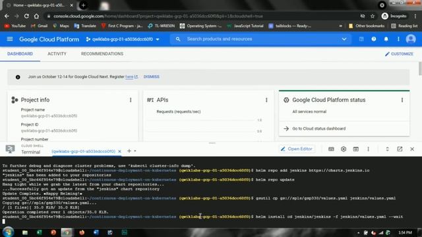
Task: Open Cloud Shell keyboard settings icon
Action: [331, 149]
